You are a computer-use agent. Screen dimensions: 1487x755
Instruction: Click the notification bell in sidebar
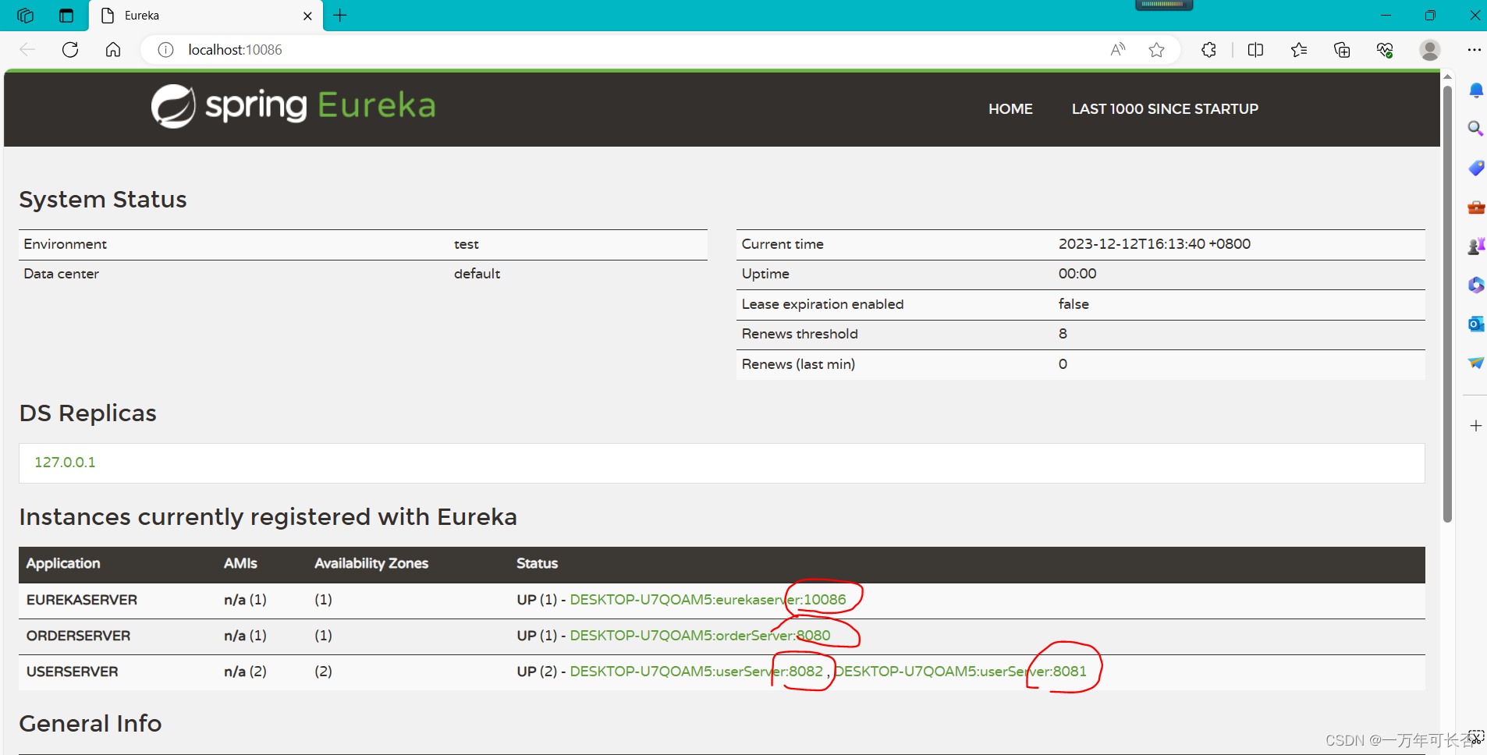[1475, 90]
